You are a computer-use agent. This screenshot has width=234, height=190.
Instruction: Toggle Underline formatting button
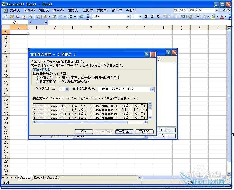coord(158,17)
